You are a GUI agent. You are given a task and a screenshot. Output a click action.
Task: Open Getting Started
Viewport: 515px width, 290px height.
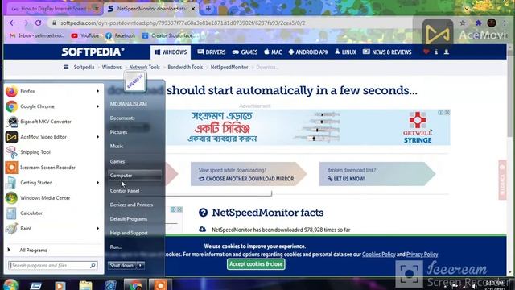point(52,183)
